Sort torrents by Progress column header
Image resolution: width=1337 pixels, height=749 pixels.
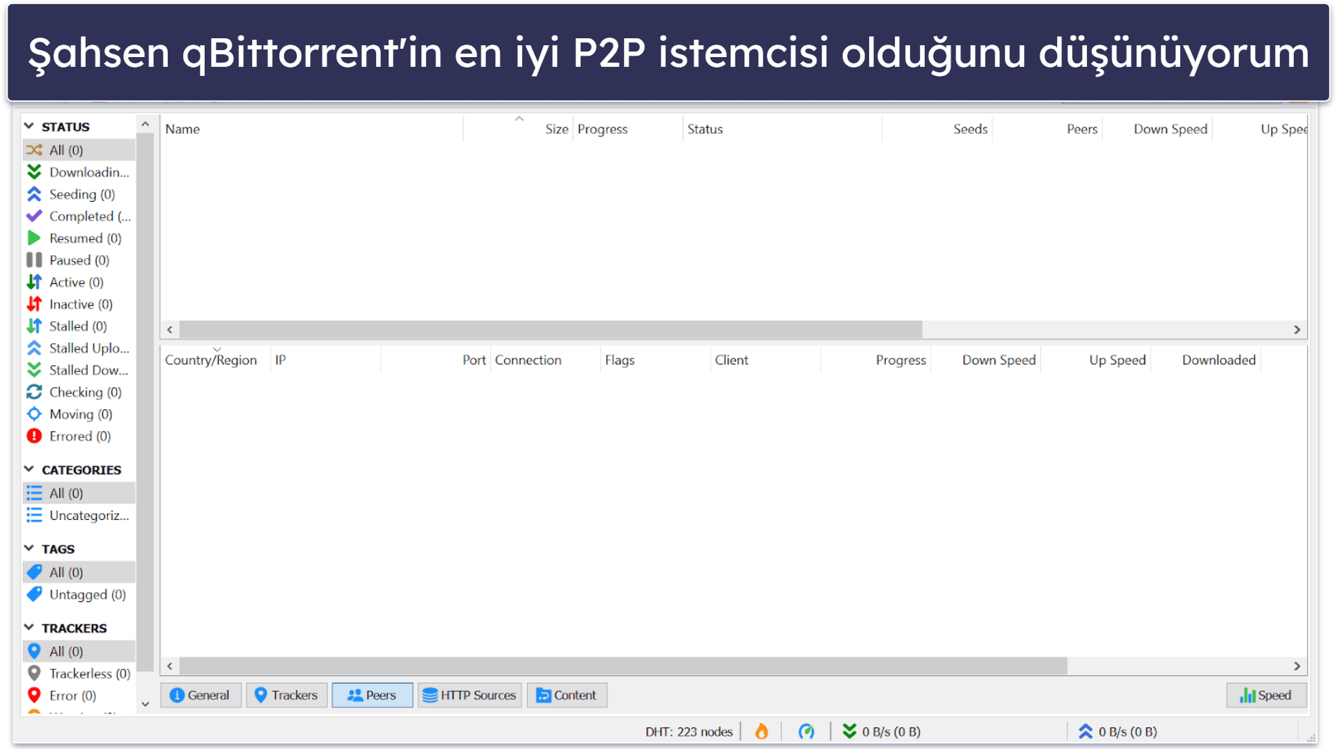pyautogui.click(x=628, y=129)
